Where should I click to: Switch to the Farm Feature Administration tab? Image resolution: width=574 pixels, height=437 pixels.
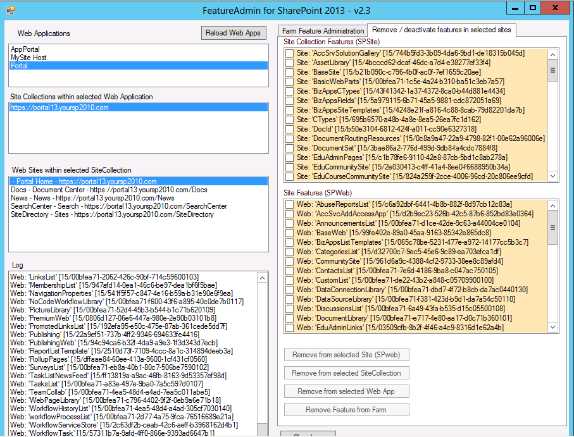click(x=323, y=31)
